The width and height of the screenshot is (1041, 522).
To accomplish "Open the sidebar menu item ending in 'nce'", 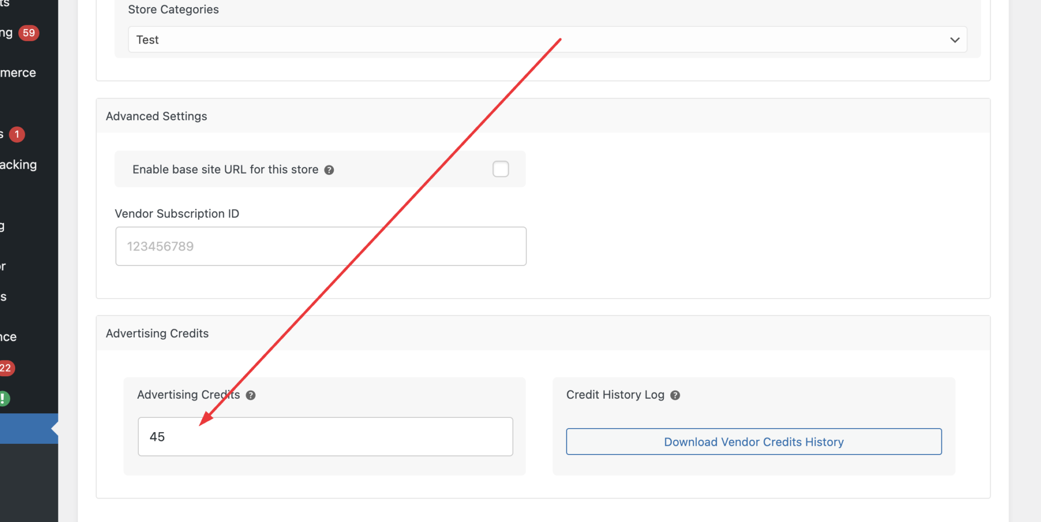I will (9, 337).
